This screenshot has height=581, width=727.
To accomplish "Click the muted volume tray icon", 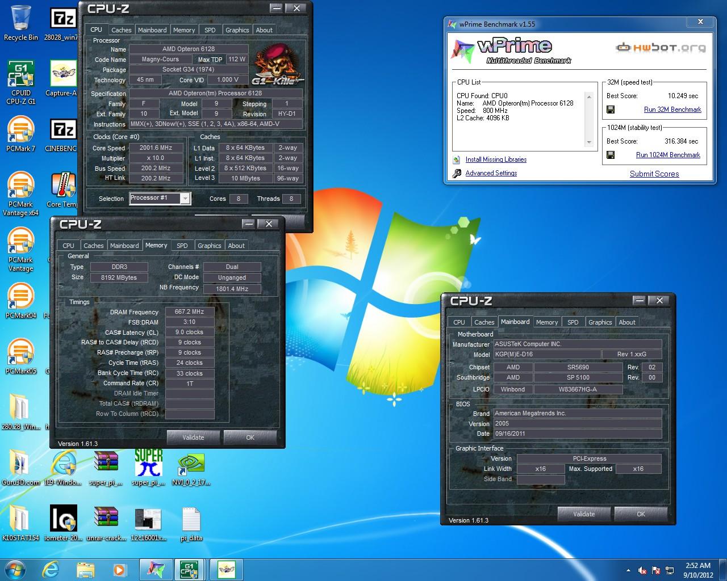I will pos(642,570).
